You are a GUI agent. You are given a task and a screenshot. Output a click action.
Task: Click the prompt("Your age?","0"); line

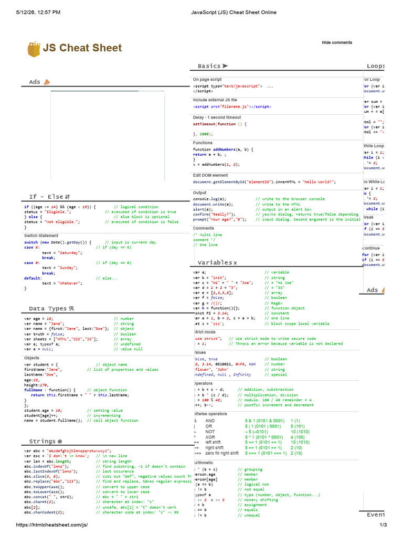(x=220, y=220)
